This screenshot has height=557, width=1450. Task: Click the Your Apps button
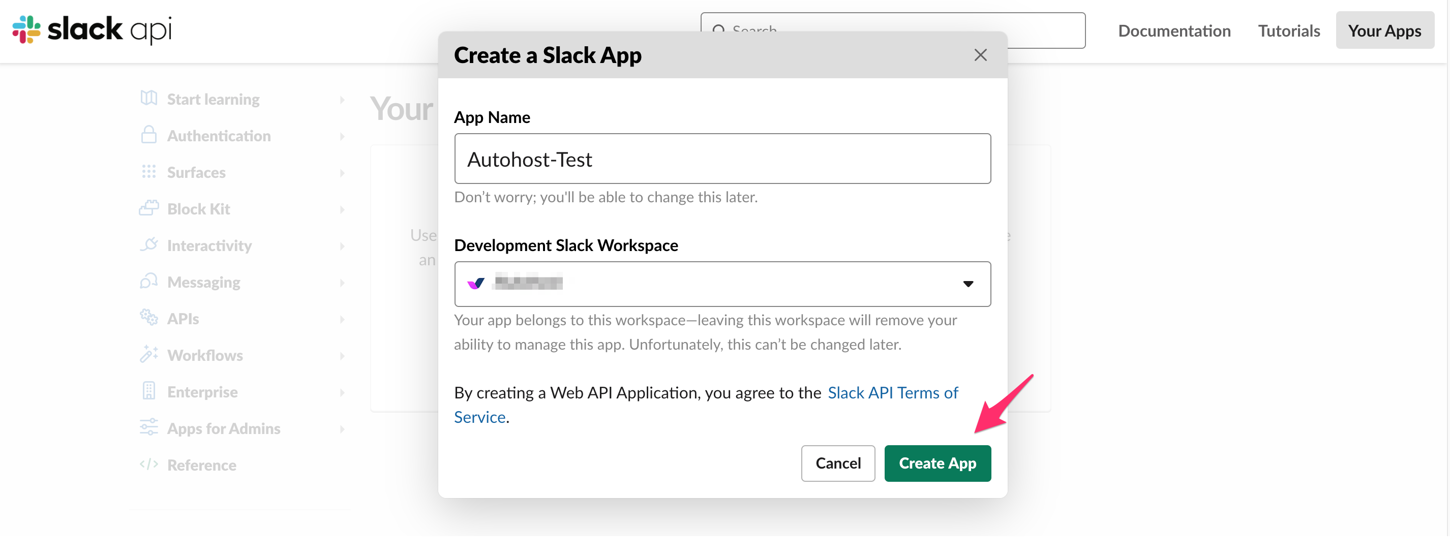[x=1385, y=30]
